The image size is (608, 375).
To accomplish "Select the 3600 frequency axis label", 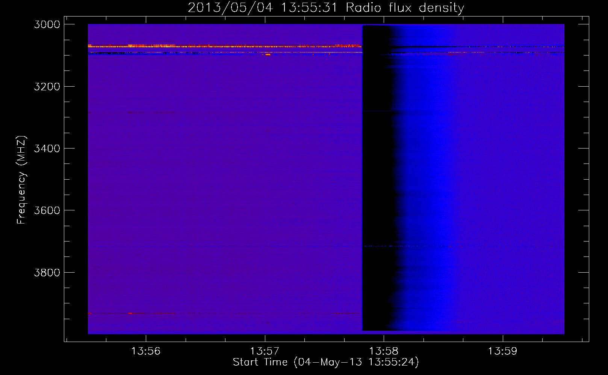I will point(47,210).
